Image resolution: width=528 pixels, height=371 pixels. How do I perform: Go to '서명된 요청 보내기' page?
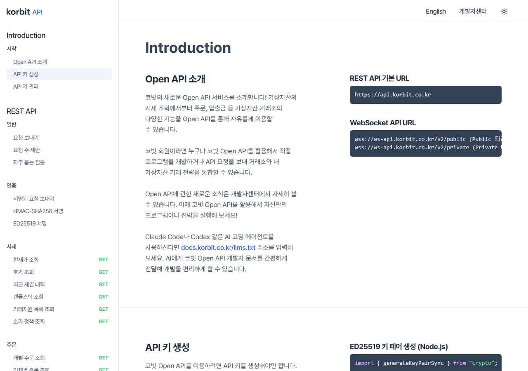coord(59,199)
